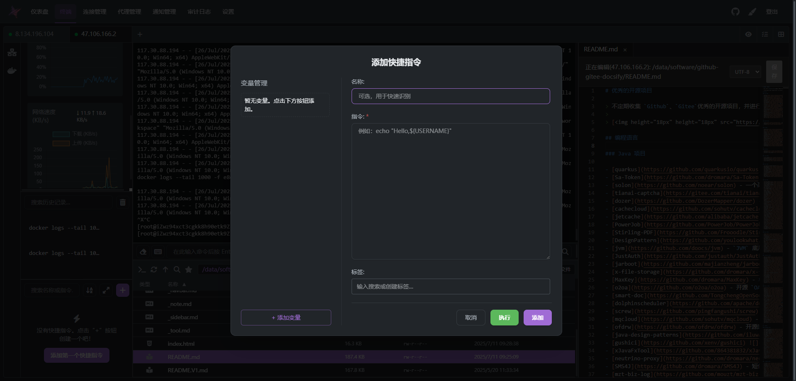Click the eraser icon left of command input

point(143,252)
